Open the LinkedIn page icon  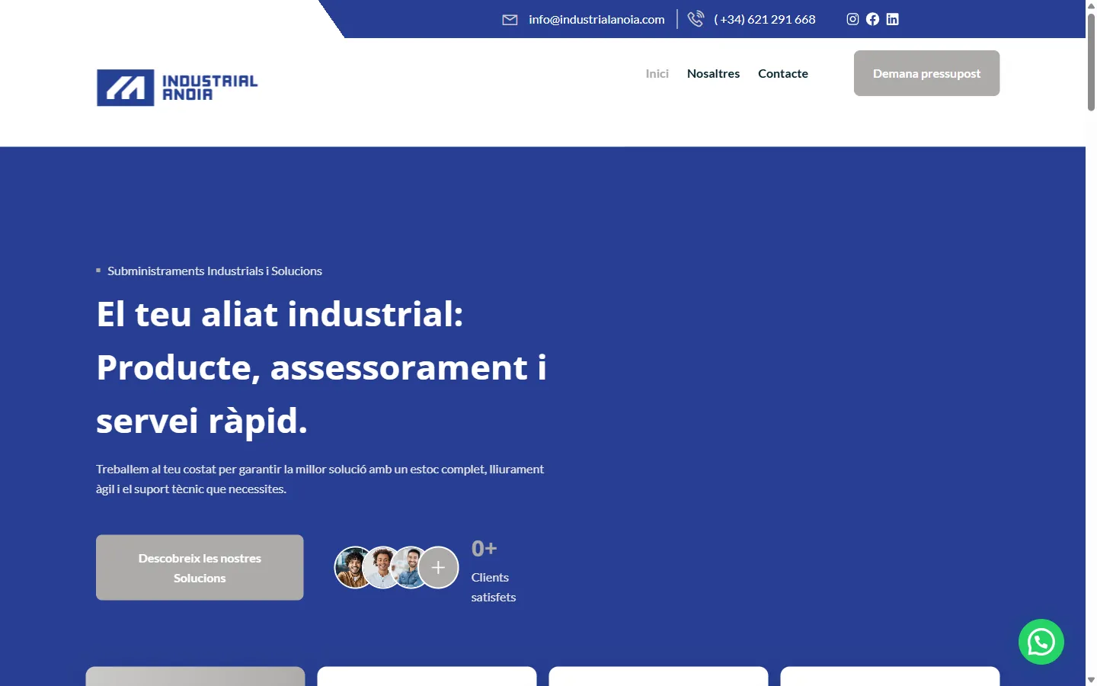892,19
